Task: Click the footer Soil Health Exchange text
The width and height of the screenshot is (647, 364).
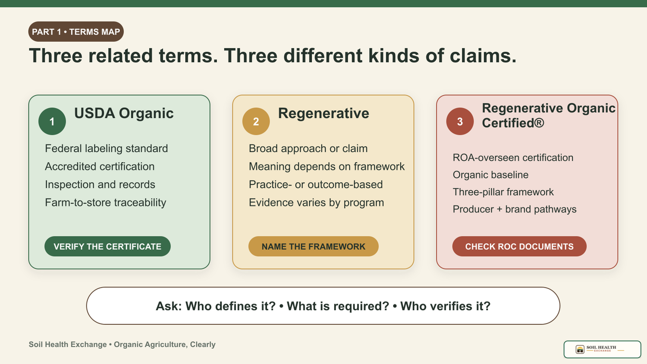Action: pyautogui.click(x=122, y=345)
